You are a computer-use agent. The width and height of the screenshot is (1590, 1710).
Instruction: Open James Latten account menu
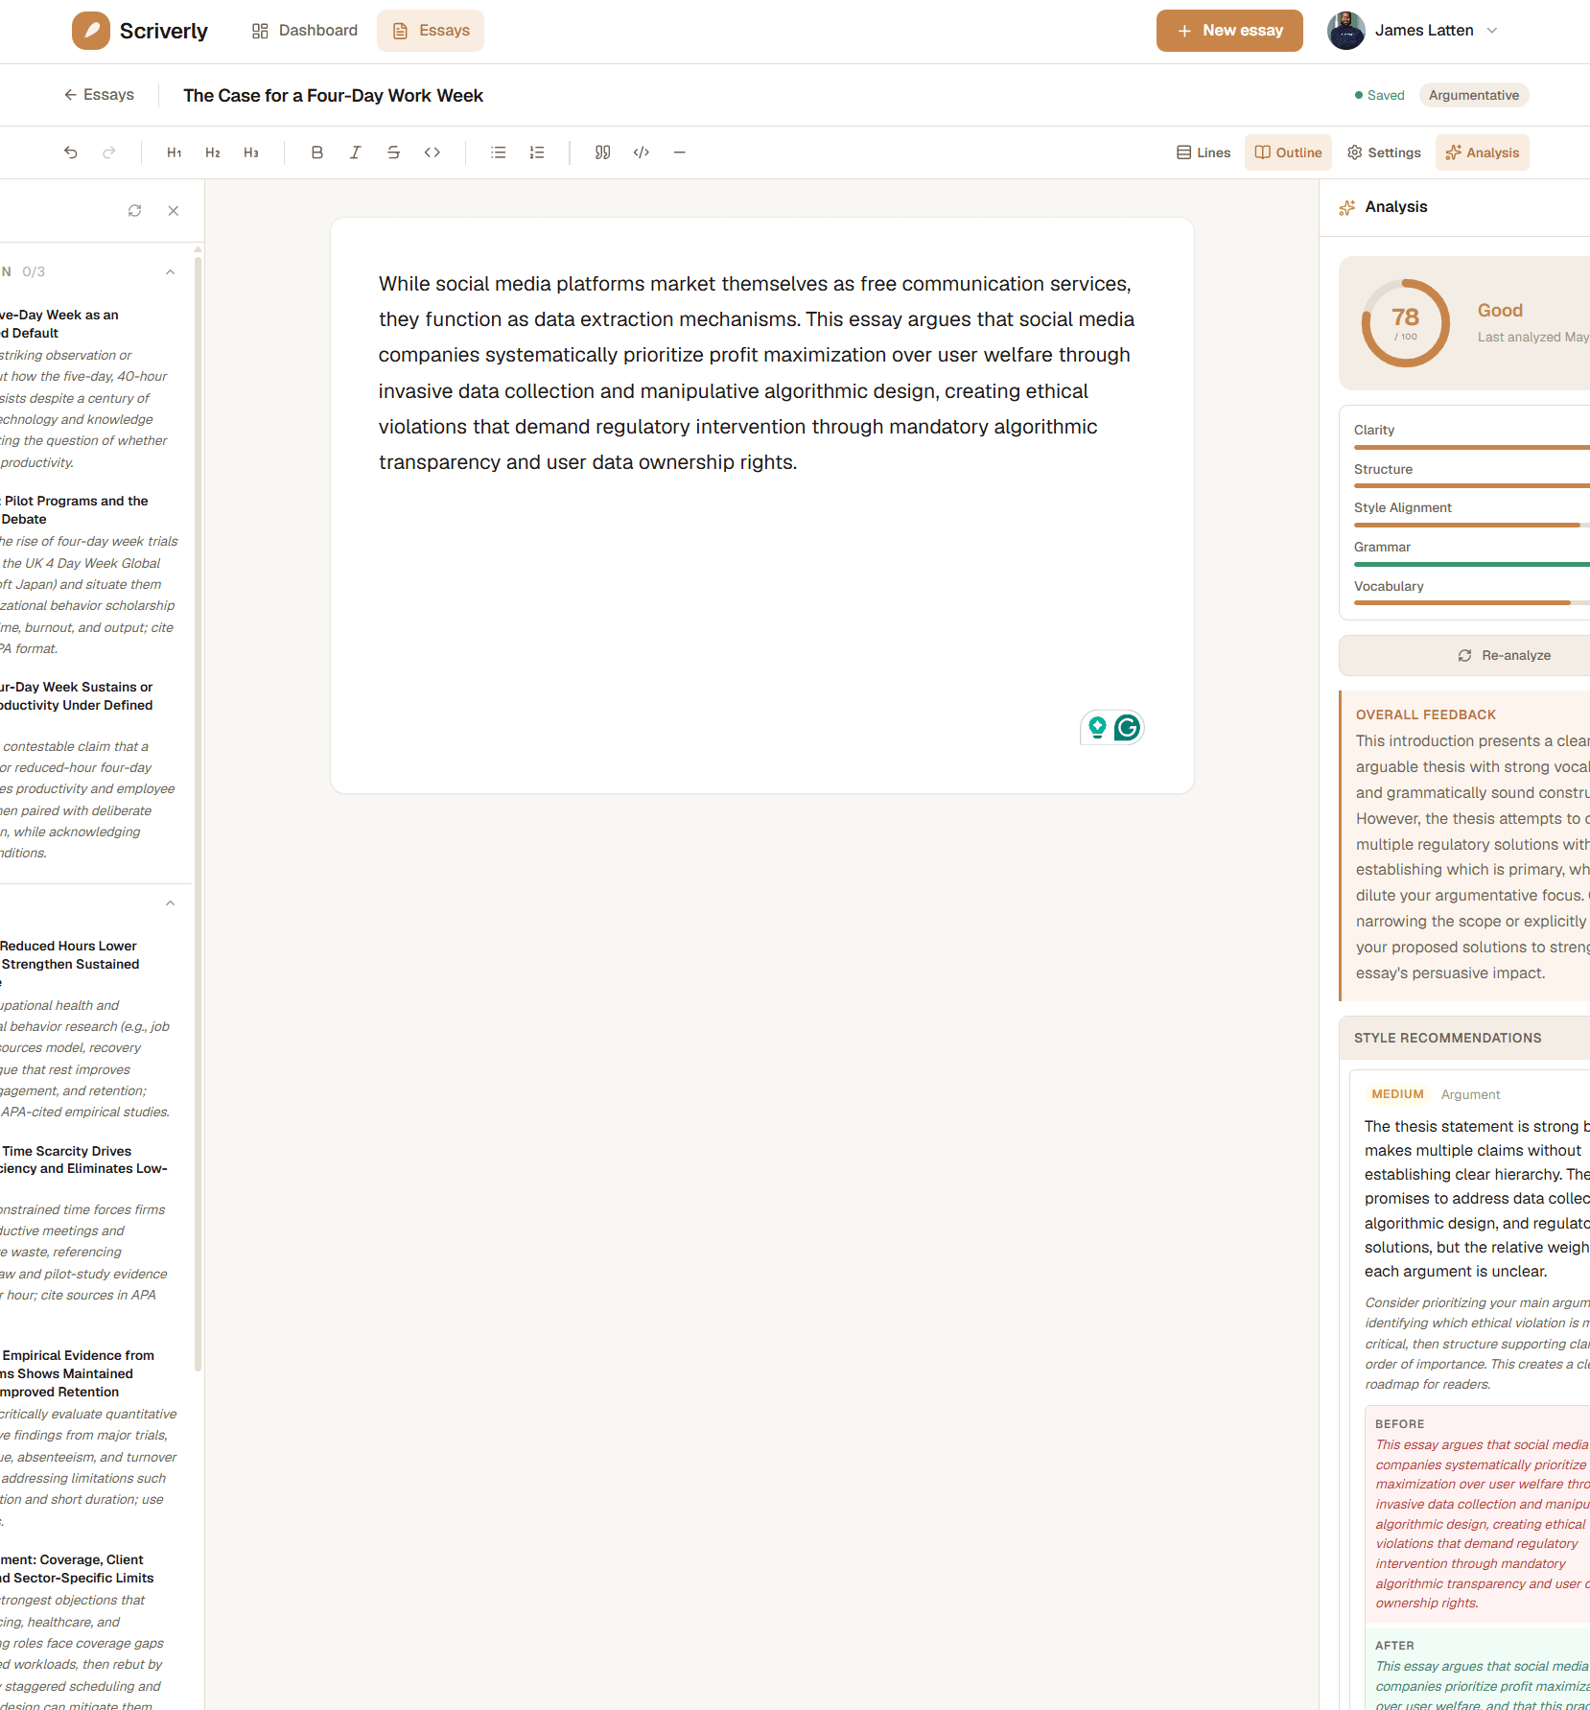pyautogui.click(x=1413, y=31)
